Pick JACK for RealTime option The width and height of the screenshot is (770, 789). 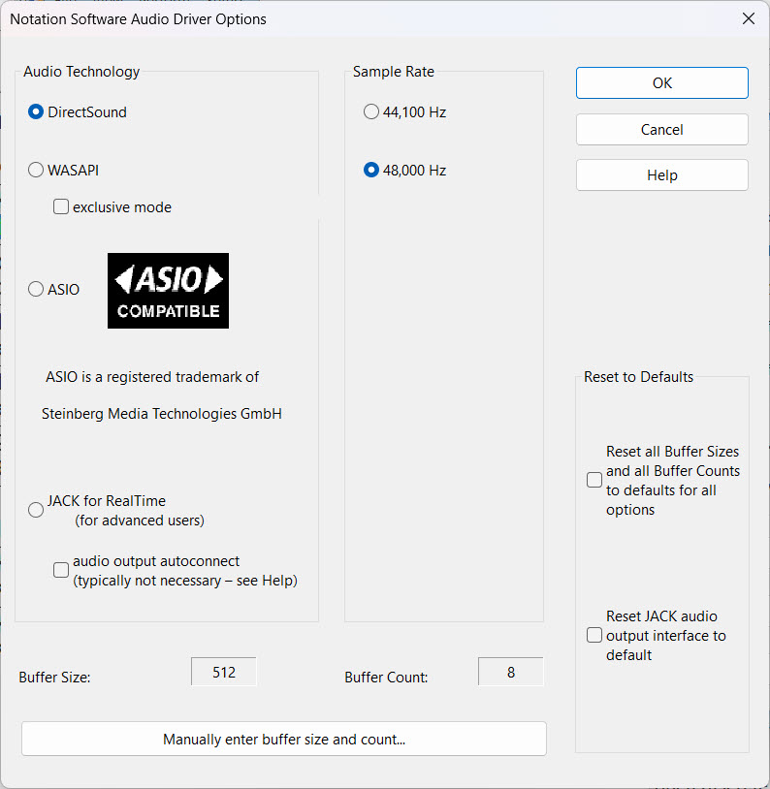(x=36, y=510)
